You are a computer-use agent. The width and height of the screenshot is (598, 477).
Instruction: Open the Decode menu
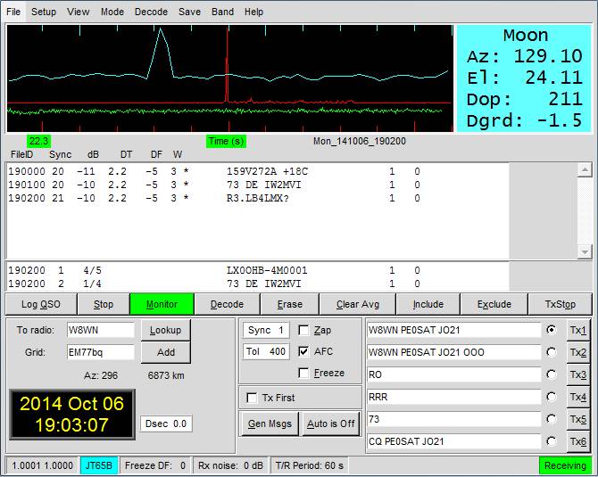(x=151, y=12)
